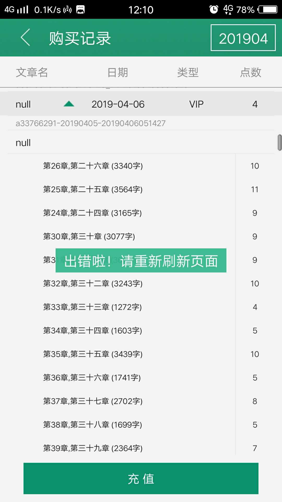Tap the back arrow in header
The image size is (282, 502).
point(26,38)
